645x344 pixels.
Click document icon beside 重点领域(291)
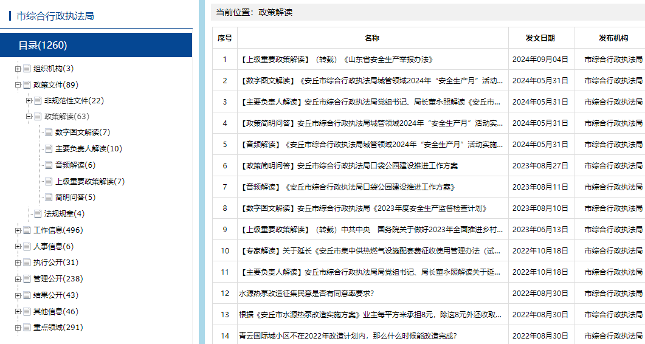[x=27, y=327]
